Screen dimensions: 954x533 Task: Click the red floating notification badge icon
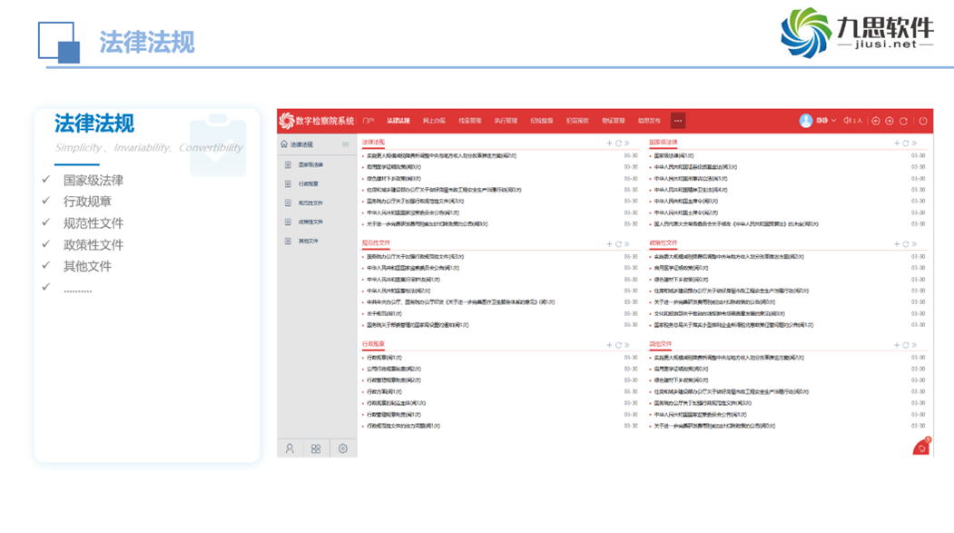click(x=922, y=447)
